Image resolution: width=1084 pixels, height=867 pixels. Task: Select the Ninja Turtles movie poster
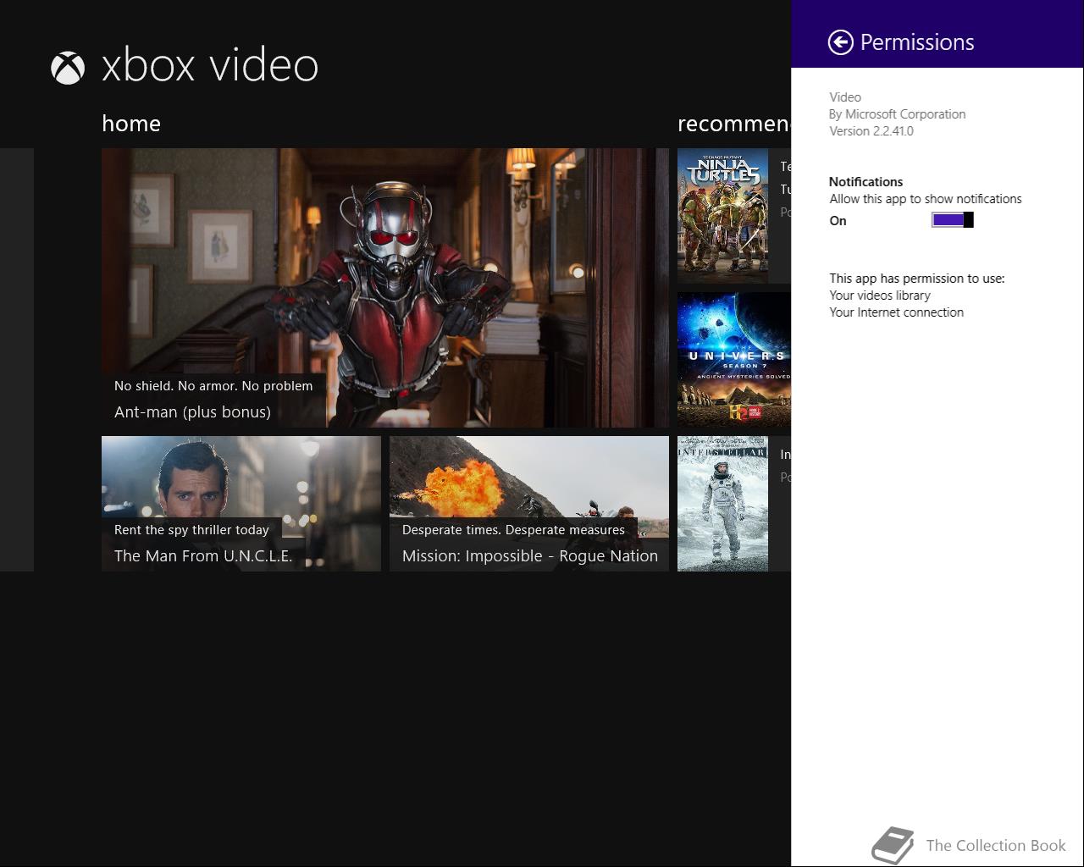[722, 216]
